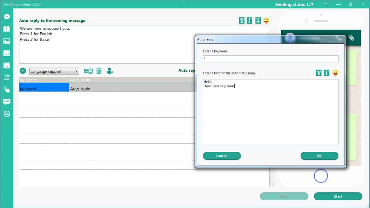Open the calendar scheduler in sidebar
370x208 pixels.
click(x=7, y=65)
